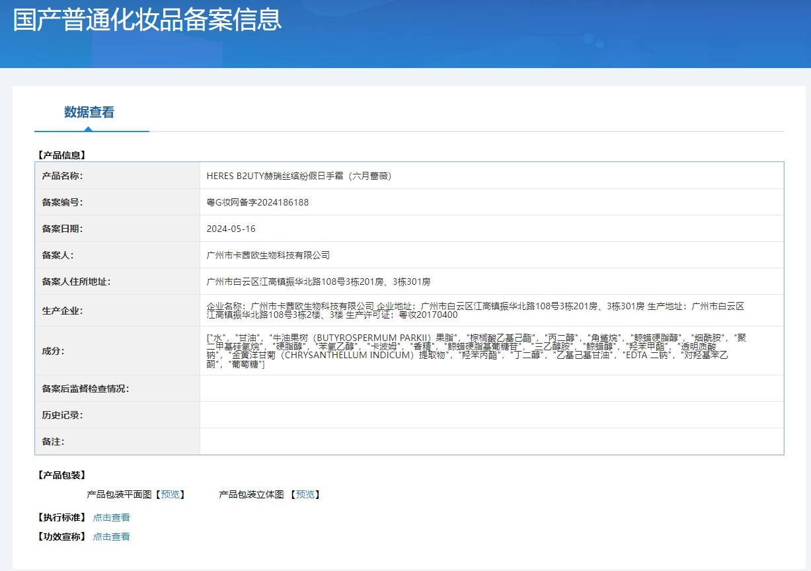Click the 成分 row label
This screenshot has height=571, width=811.
53,351
